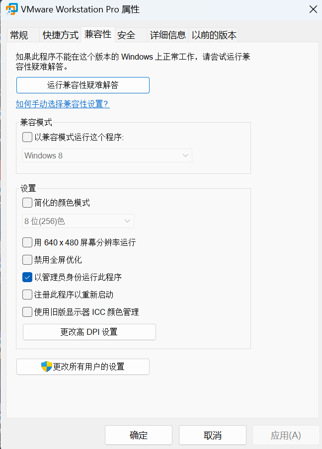
Task: Toggle 用 640 x 480 屏幕分辨率运行
Action: 27,242
